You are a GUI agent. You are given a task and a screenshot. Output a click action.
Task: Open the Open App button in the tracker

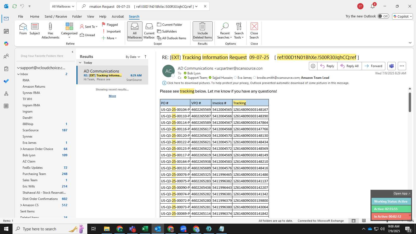[x=402, y=193]
